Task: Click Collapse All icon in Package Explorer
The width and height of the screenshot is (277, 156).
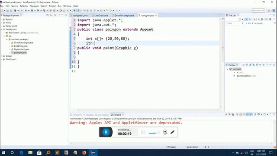Action: [47, 15]
